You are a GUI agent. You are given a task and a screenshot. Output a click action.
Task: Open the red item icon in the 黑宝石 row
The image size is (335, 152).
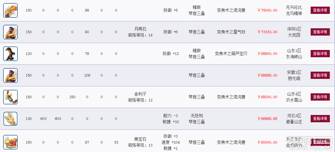tap(10, 142)
